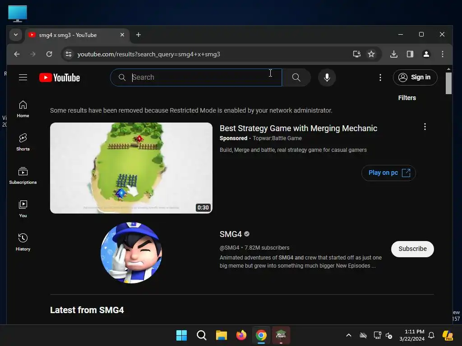
Task: View site information icon in the address bar
Action: [x=69, y=54]
